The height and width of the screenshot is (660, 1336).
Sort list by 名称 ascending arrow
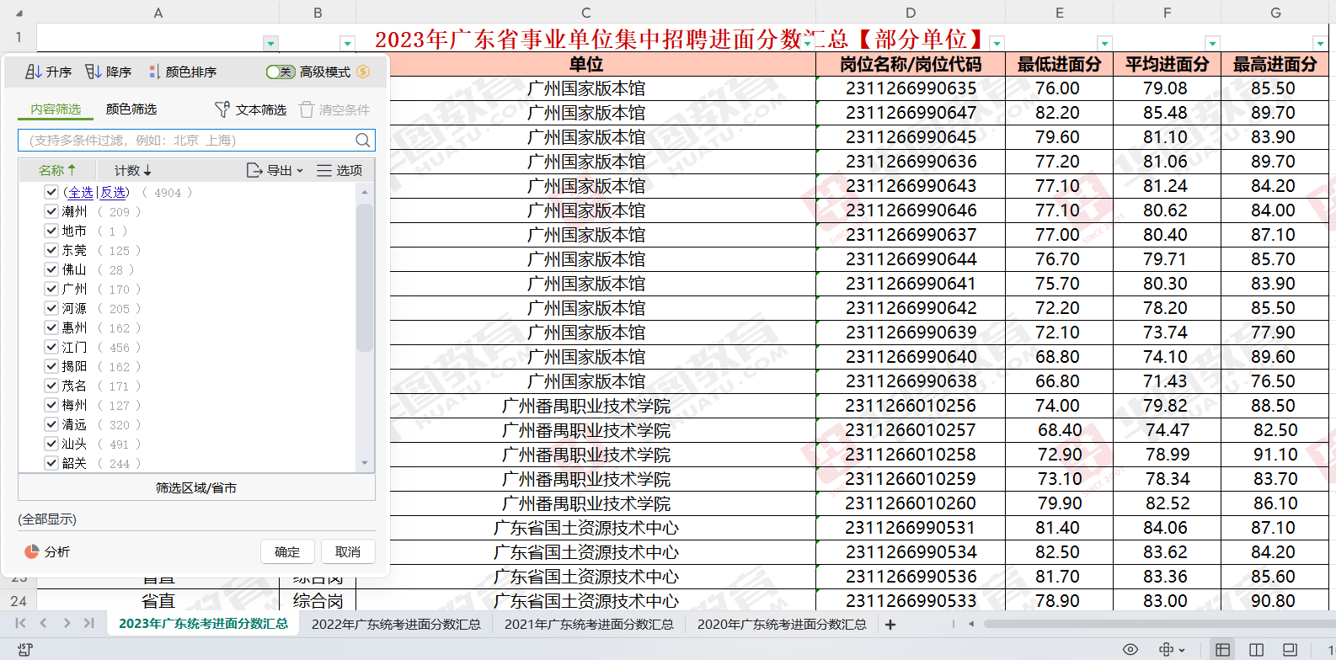[x=72, y=170]
